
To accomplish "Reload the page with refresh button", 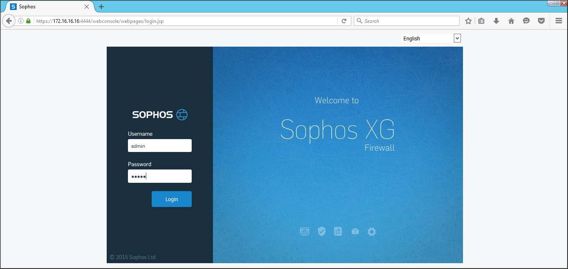I will 344,21.
